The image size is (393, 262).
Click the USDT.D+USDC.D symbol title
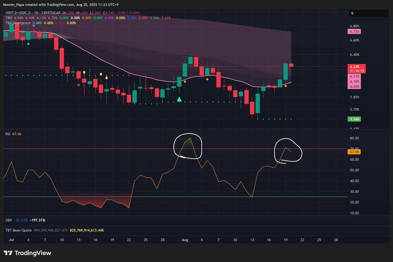pos(18,13)
